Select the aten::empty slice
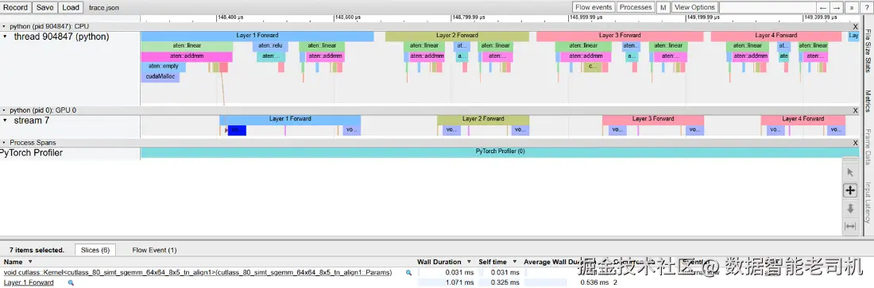Viewport: 874px width, 288px height. click(164, 67)
